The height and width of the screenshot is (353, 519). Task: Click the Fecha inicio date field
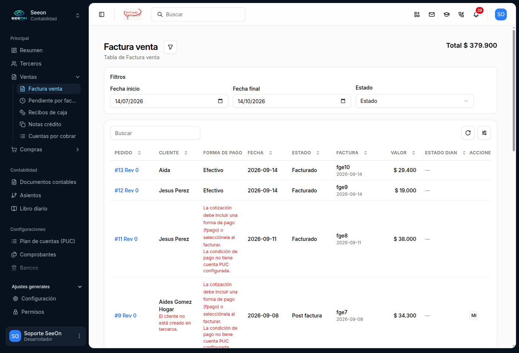point(169,101)
